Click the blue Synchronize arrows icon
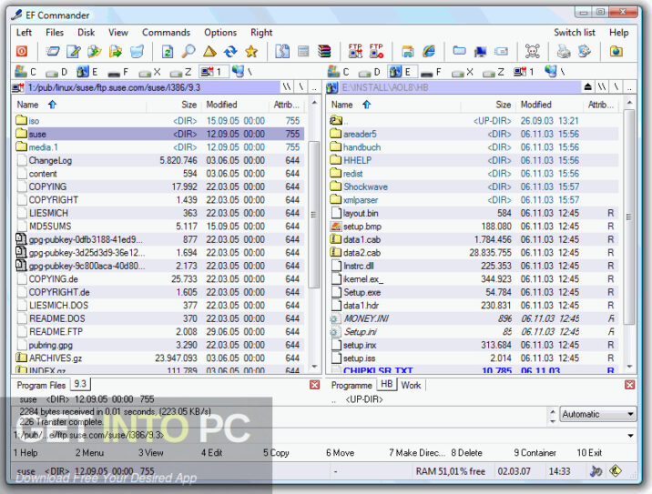 click(x=230, y=51)
